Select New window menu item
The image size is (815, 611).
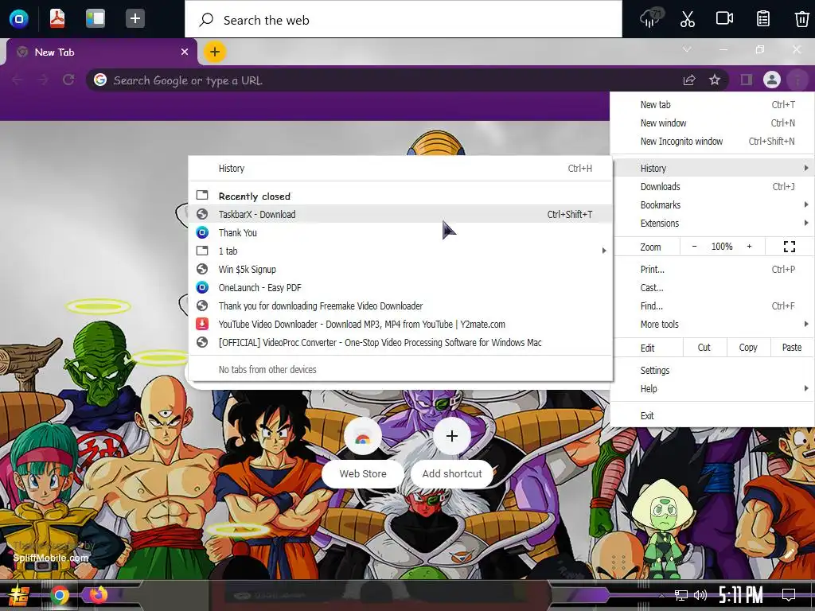point(712,123)
